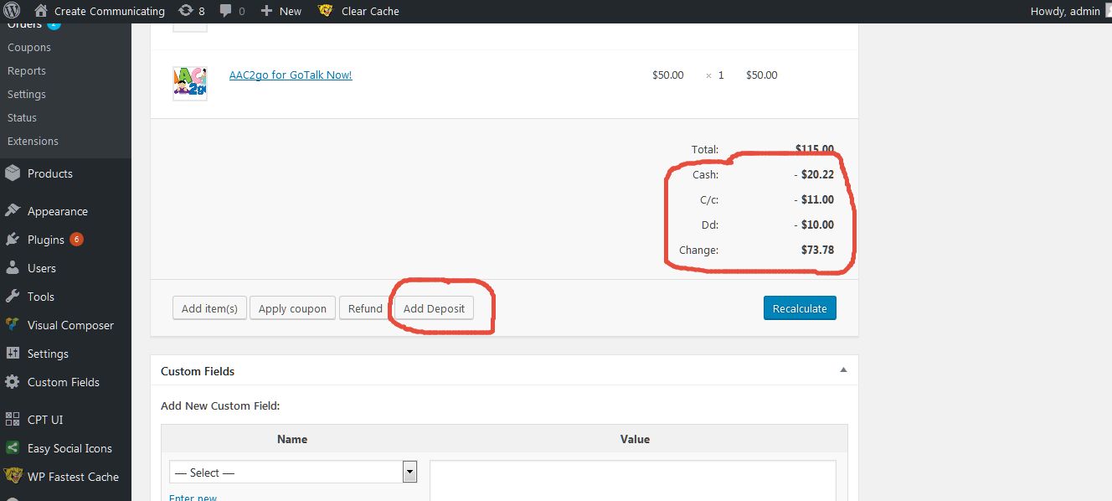Click the Clear Cache cheetah icon

click(324, 11)
